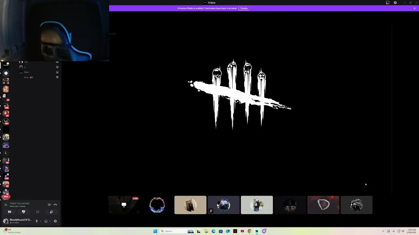
Task: Open YouTube from the taskbar
Action: point(242,231)
